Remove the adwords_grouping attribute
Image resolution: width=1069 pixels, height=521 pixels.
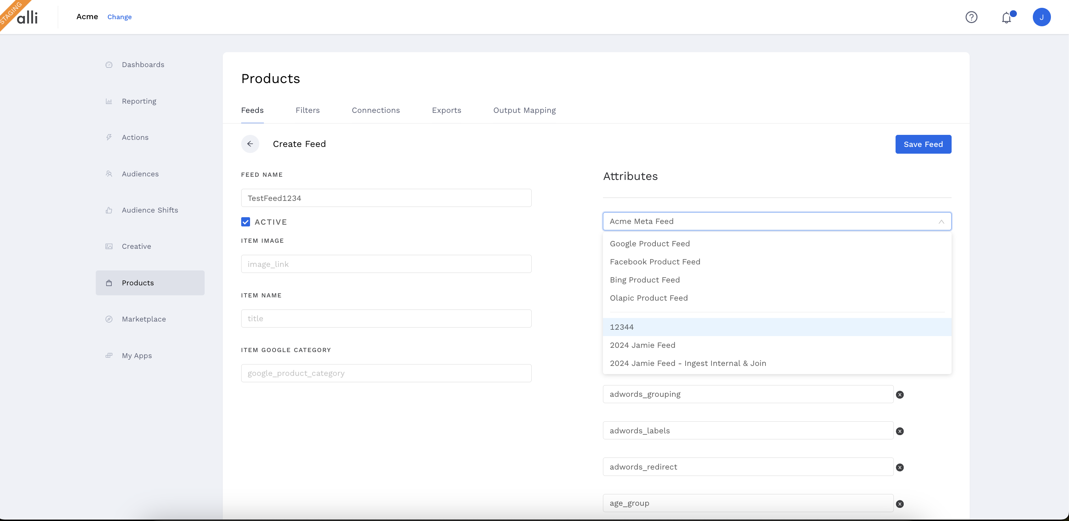pos(899,395)
